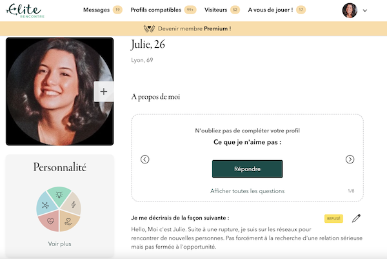Expand the account dropdown chevron

[365, 10]
